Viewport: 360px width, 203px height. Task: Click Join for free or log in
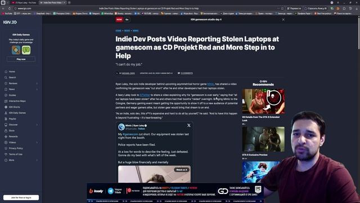coord(21,197)
